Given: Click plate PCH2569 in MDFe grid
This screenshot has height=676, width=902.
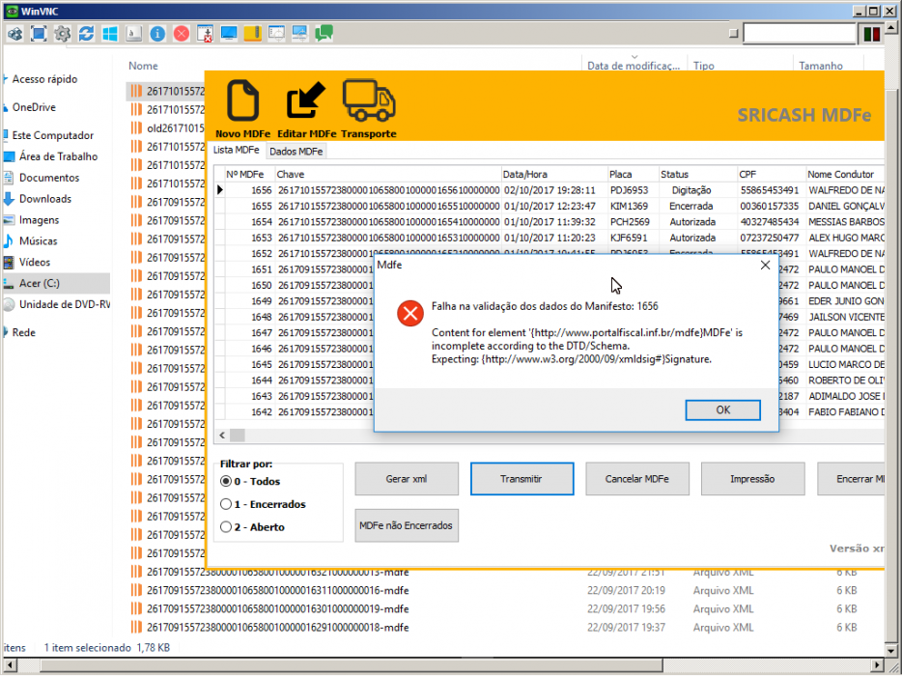Looking at the screenshot, I should tap(630, 222).
